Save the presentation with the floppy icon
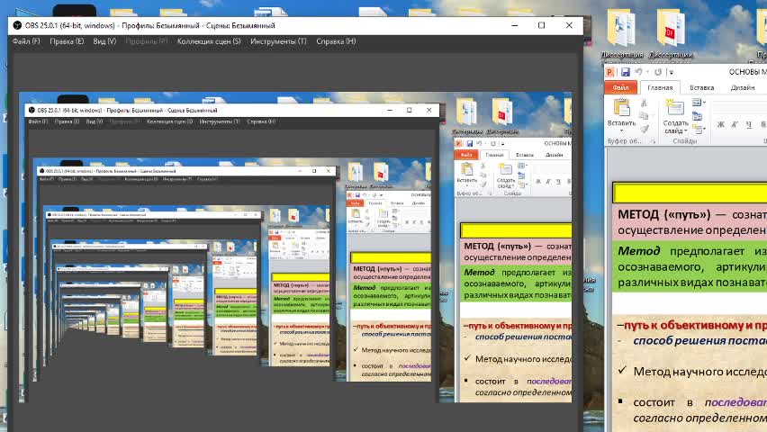Image resolution: width=767 pixels, height=432 pixels. coord(625,72)
